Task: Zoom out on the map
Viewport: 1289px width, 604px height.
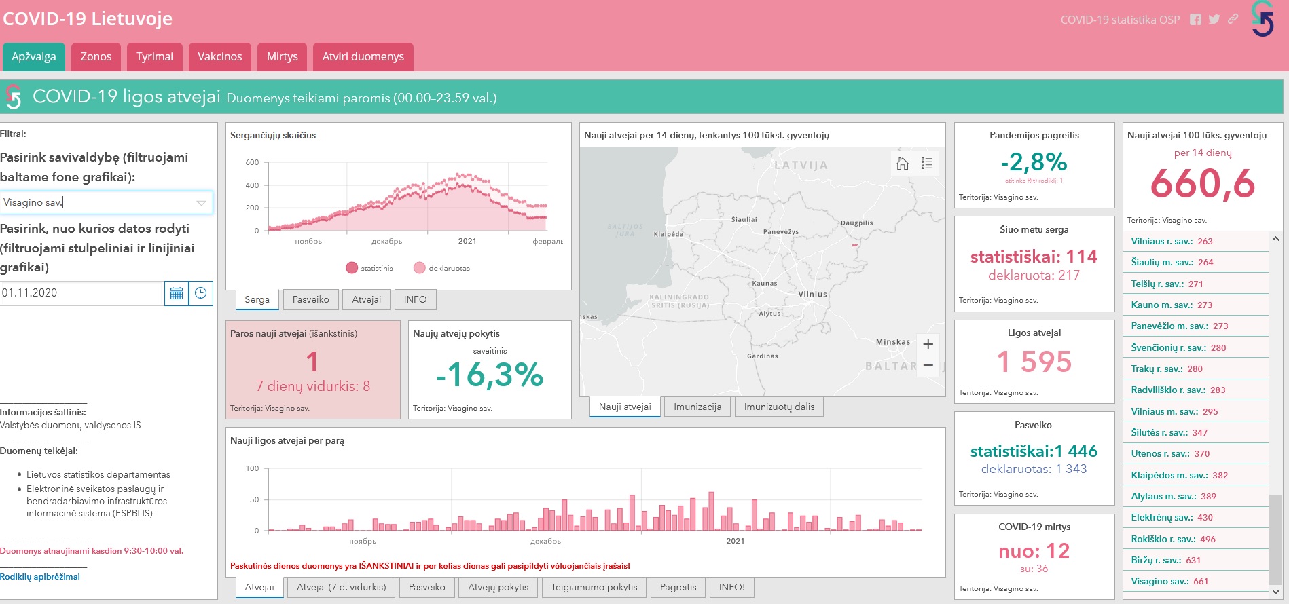Action: 928,366
